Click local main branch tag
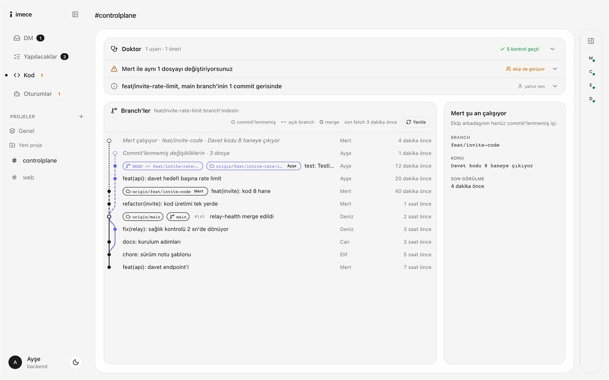 tap(178, 217)
